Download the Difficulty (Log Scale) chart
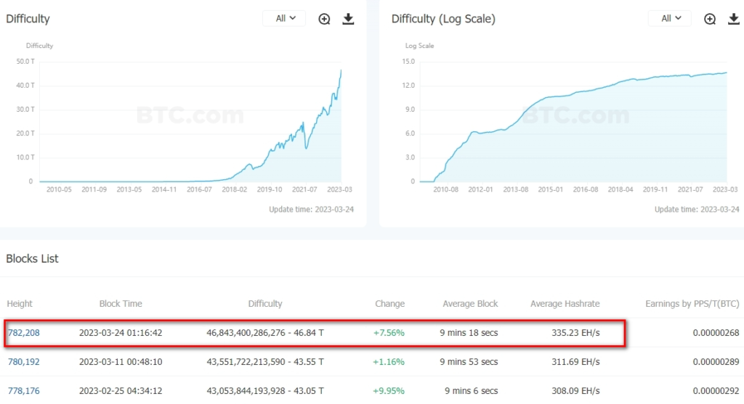Viewport: 744px width, 404px height. [x=733, y=19]
